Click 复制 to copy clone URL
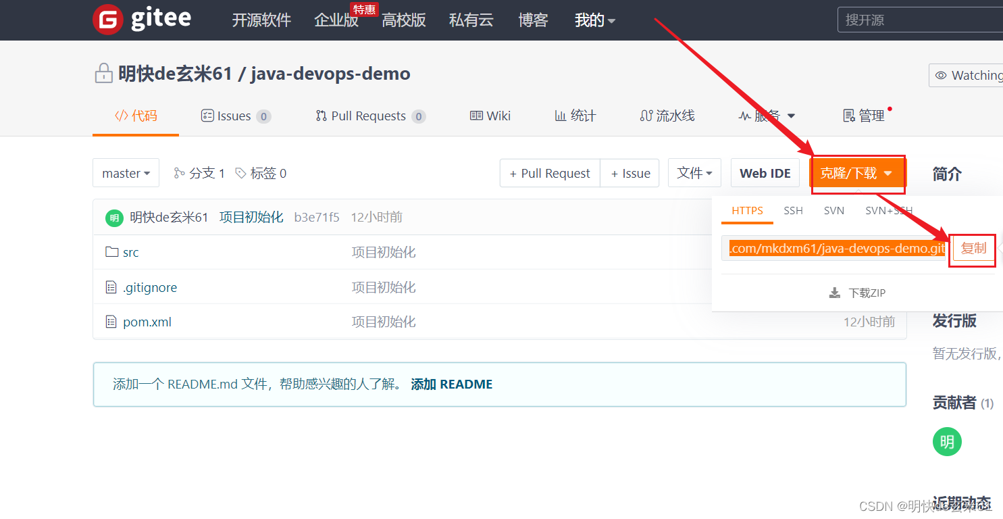The width and height of the screenshot is (1003, 519). coord(973,249)
